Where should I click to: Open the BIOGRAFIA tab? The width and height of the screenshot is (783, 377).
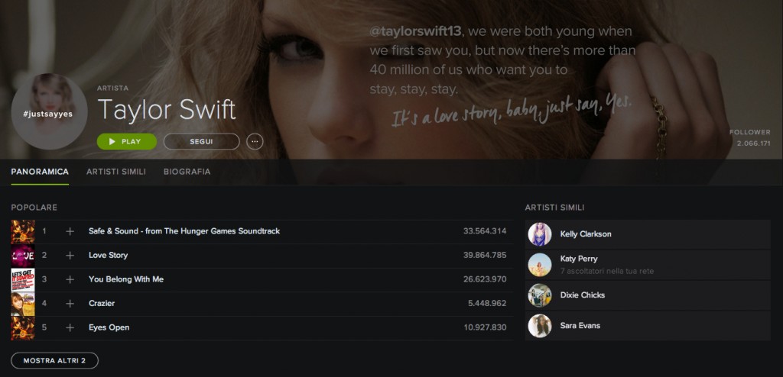click(x=187, y=172)
